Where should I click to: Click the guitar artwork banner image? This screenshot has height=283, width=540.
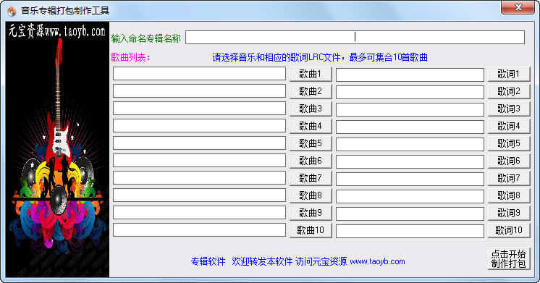click(x=57, y=149)
